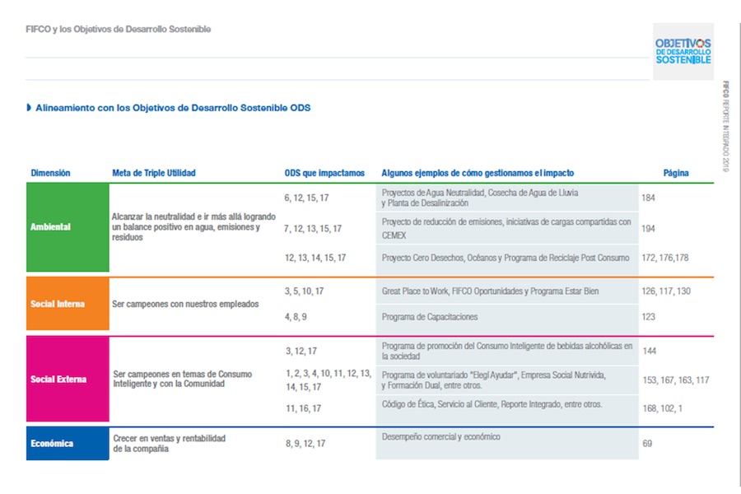The width and height of the screenshot is (741, 494).
Task: Click the 'Proyectos de Agua Neutralidad' example cell
Action: coord(507,198)
